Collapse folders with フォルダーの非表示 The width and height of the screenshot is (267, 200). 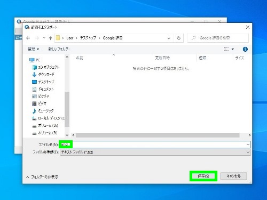(x=42, y=177)
